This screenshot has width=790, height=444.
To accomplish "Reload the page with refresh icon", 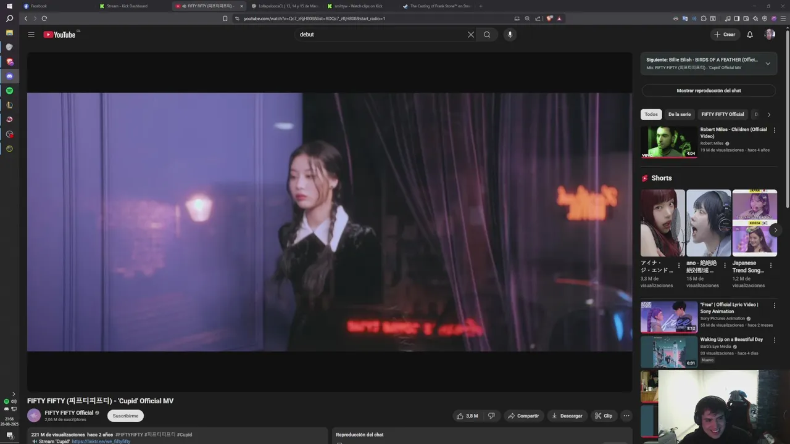I will (x=44, y=18).
